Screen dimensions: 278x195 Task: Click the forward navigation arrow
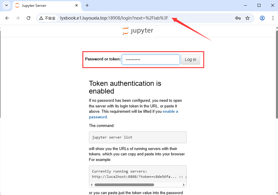click(18, 18)
